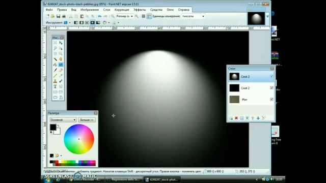Click the Save toolbar icon
This screenshot has width=326, height=183.
click(x=59, y=16)
